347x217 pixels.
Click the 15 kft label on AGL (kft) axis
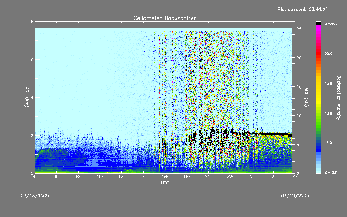tap(299, 87)
